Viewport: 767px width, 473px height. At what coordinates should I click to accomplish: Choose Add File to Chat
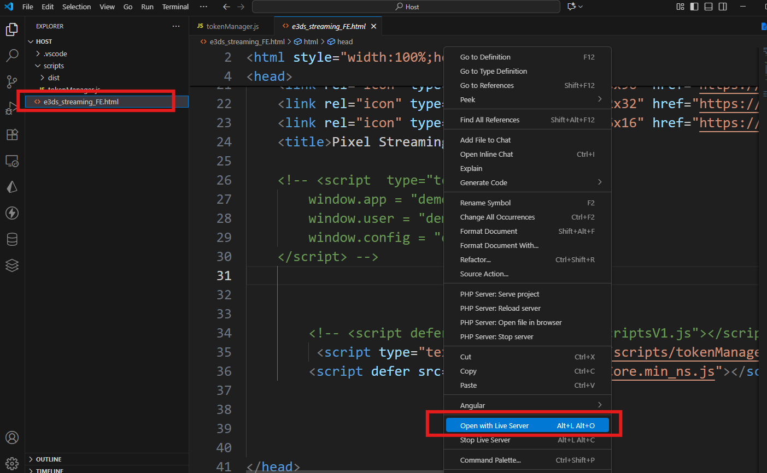(527, 140)
